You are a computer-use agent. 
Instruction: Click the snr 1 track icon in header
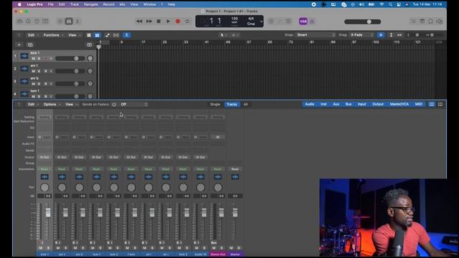point(24,69)
